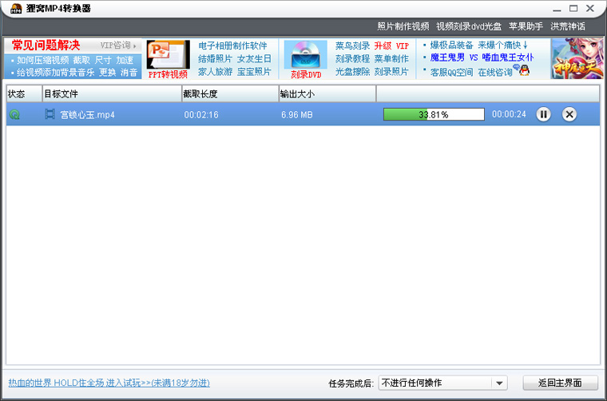Image resolution: width=607 pixels, height=401 pixels.
Task: Open 常见问题解决 heading link
Action: (x=46, y=46)
